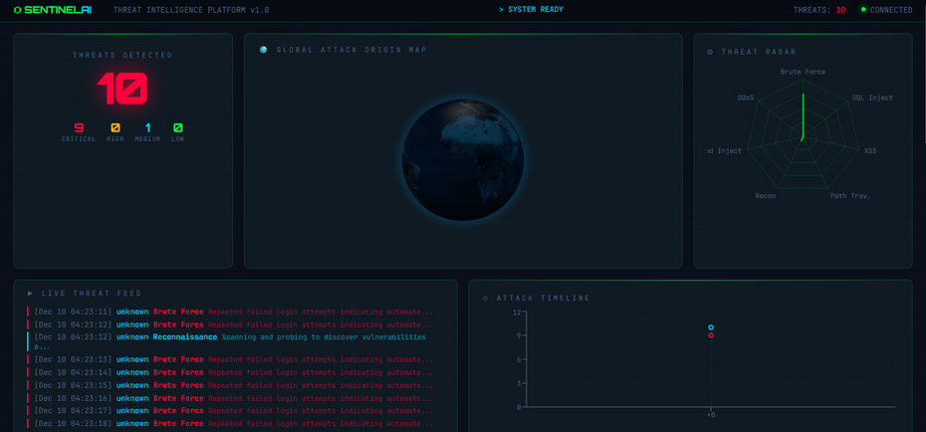
Task: Click the XSS radar axis label
Action: point(870,151)
